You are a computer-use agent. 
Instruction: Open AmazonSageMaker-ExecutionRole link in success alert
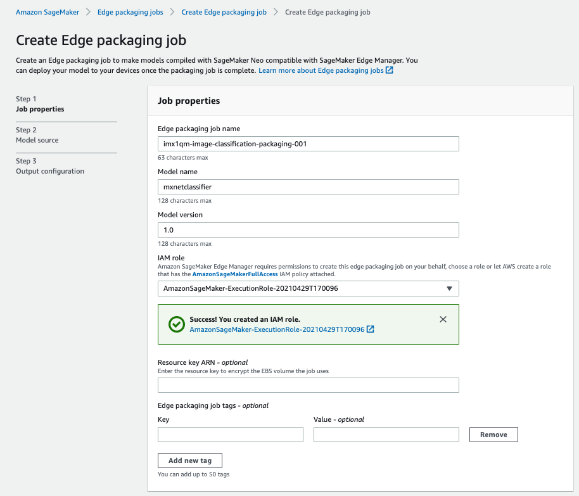pyautogui.click(x=277, y=329)
